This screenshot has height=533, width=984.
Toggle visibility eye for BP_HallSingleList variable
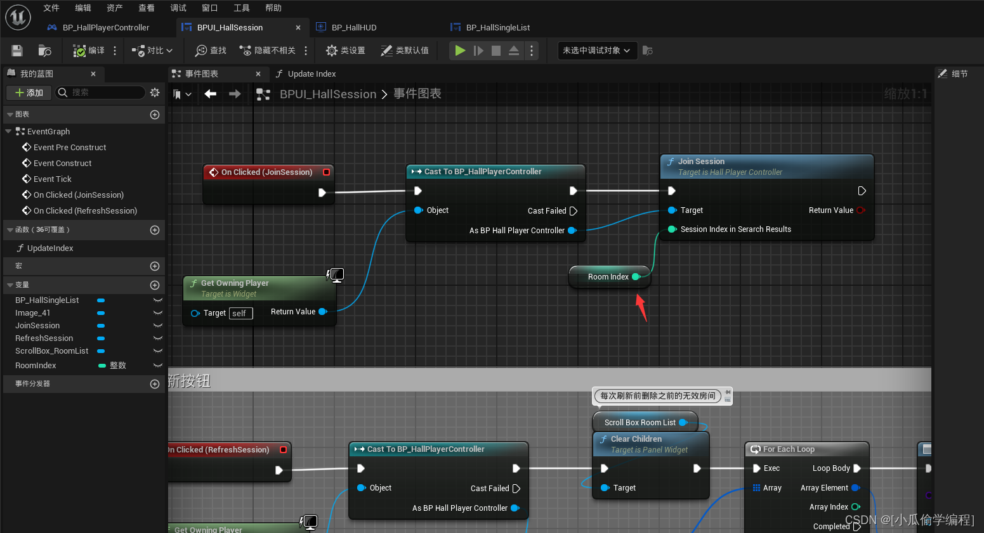(x=158, y=300)
